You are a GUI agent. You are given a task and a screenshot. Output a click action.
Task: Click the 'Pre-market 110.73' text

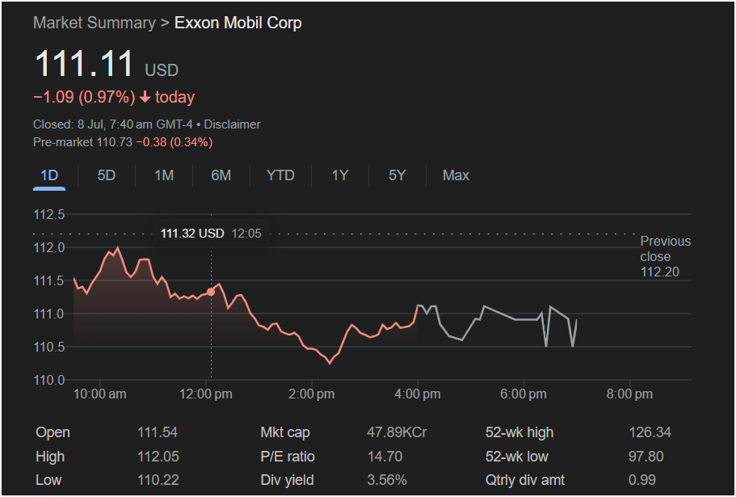(82, 141)
